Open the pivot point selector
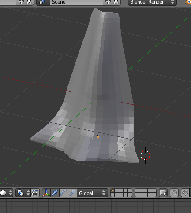191x213 pixels. coord(23,193)
